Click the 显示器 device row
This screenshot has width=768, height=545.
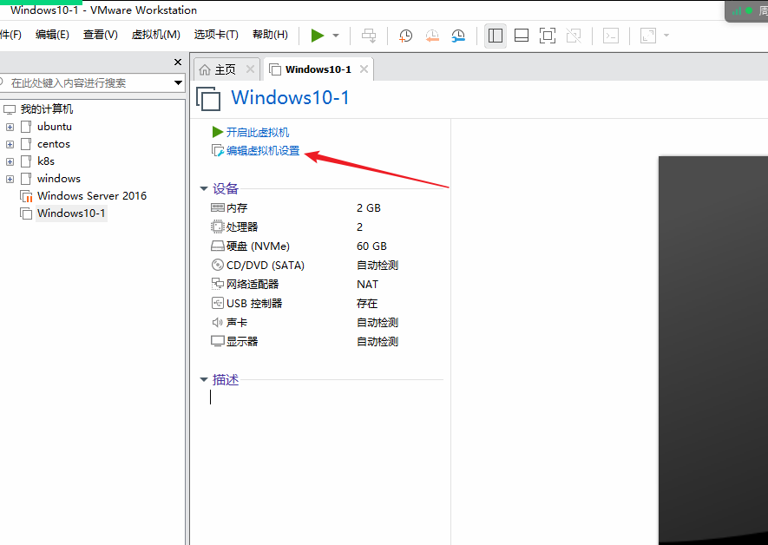pyautogui.click(x=304, y=341)
